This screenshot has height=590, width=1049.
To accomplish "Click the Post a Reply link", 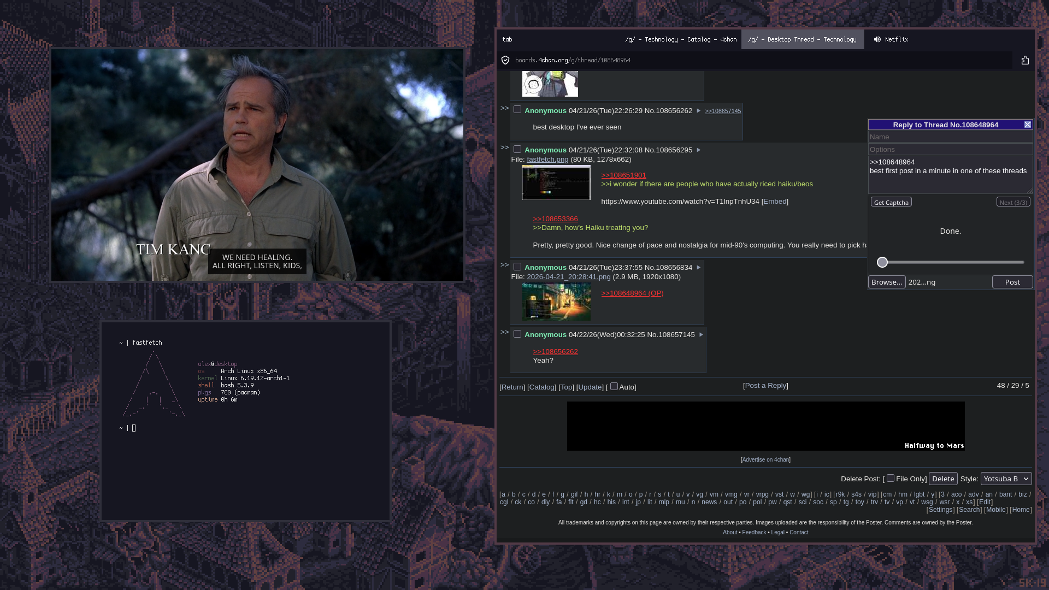I will click(765, 386).
